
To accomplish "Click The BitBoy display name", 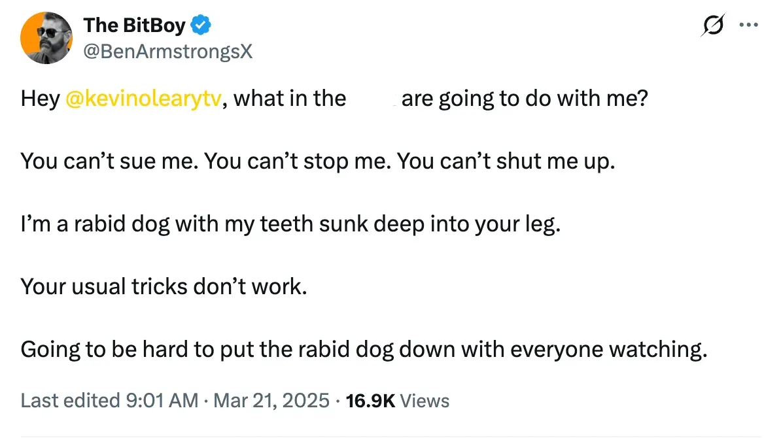I will 134,26.
